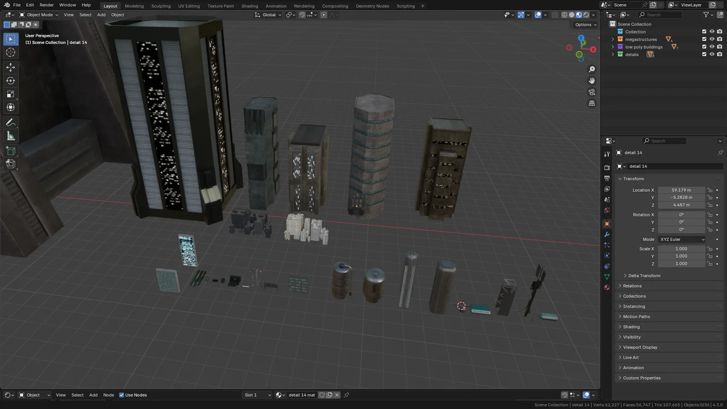
Task: Activate the Measure tool
Action: coord(10,135)
